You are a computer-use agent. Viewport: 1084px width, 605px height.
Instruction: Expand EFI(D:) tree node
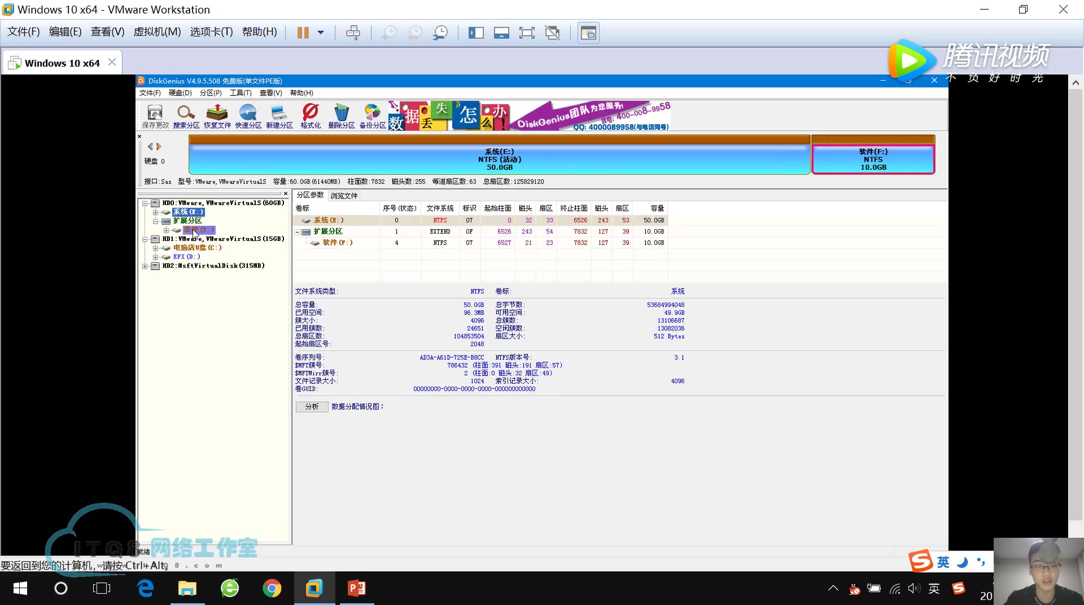click(x=155, y=257)
